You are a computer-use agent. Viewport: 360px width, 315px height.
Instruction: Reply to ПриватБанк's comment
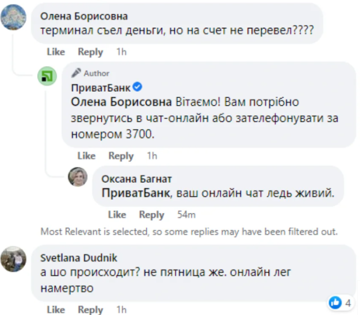[x=121, y=156]
